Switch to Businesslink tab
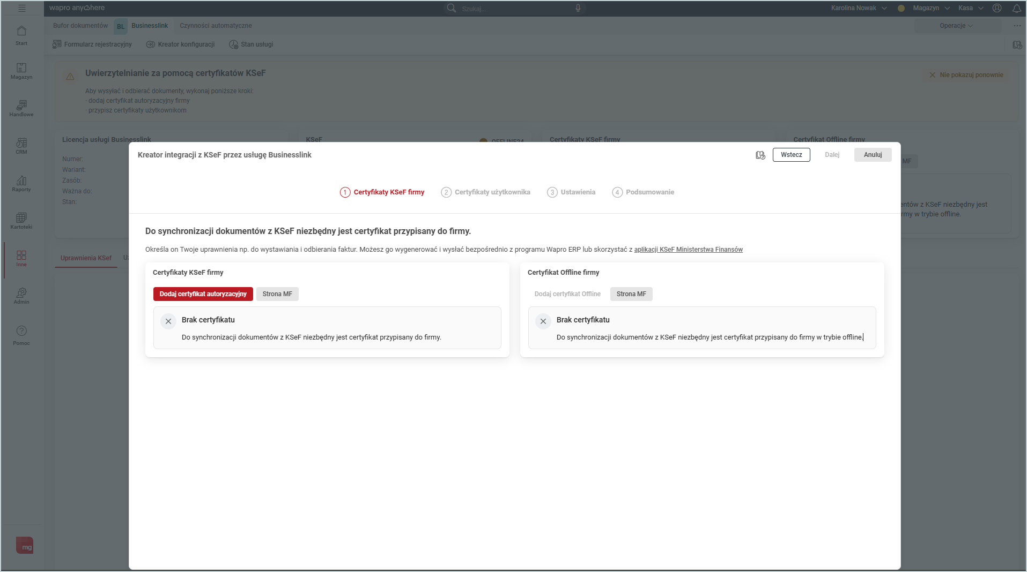 pos(150,26)
